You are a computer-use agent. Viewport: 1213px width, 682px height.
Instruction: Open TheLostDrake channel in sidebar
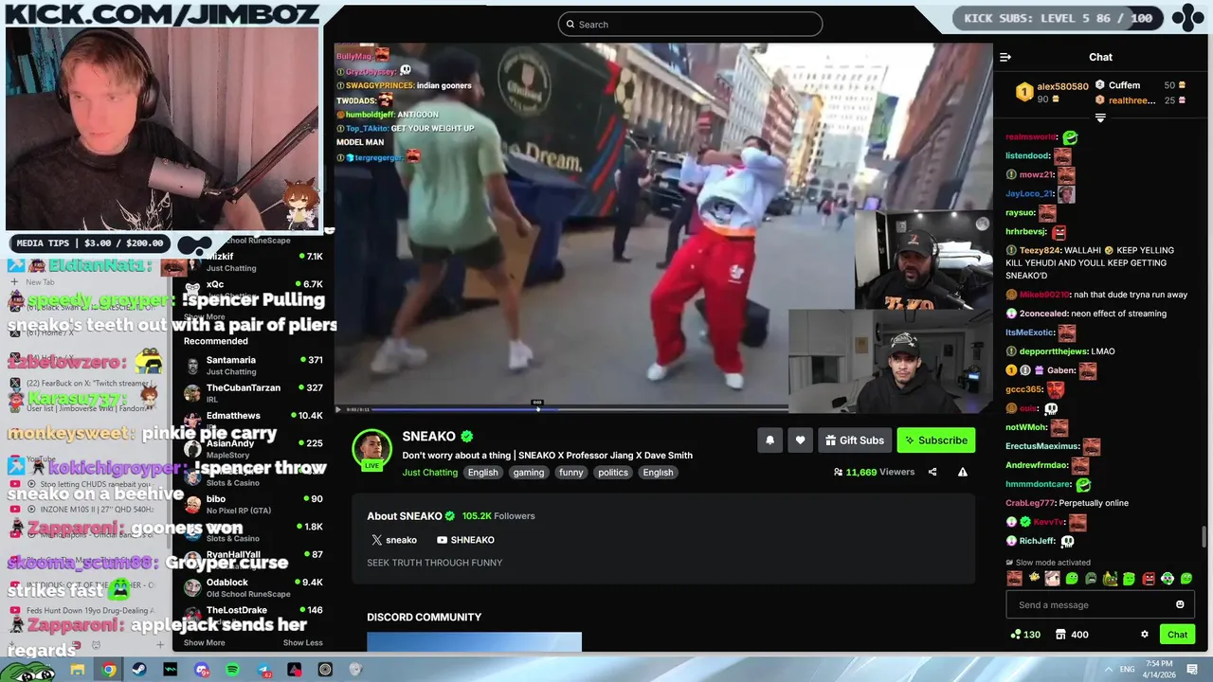tap(254, 613)
